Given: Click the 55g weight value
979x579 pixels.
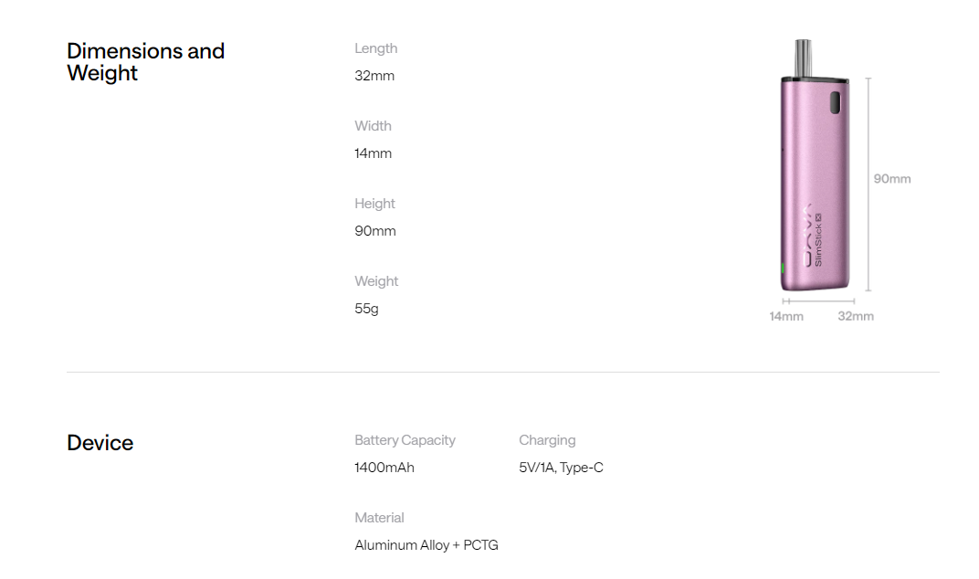Looking at the screenshot, I should click(x=366, y=309).
